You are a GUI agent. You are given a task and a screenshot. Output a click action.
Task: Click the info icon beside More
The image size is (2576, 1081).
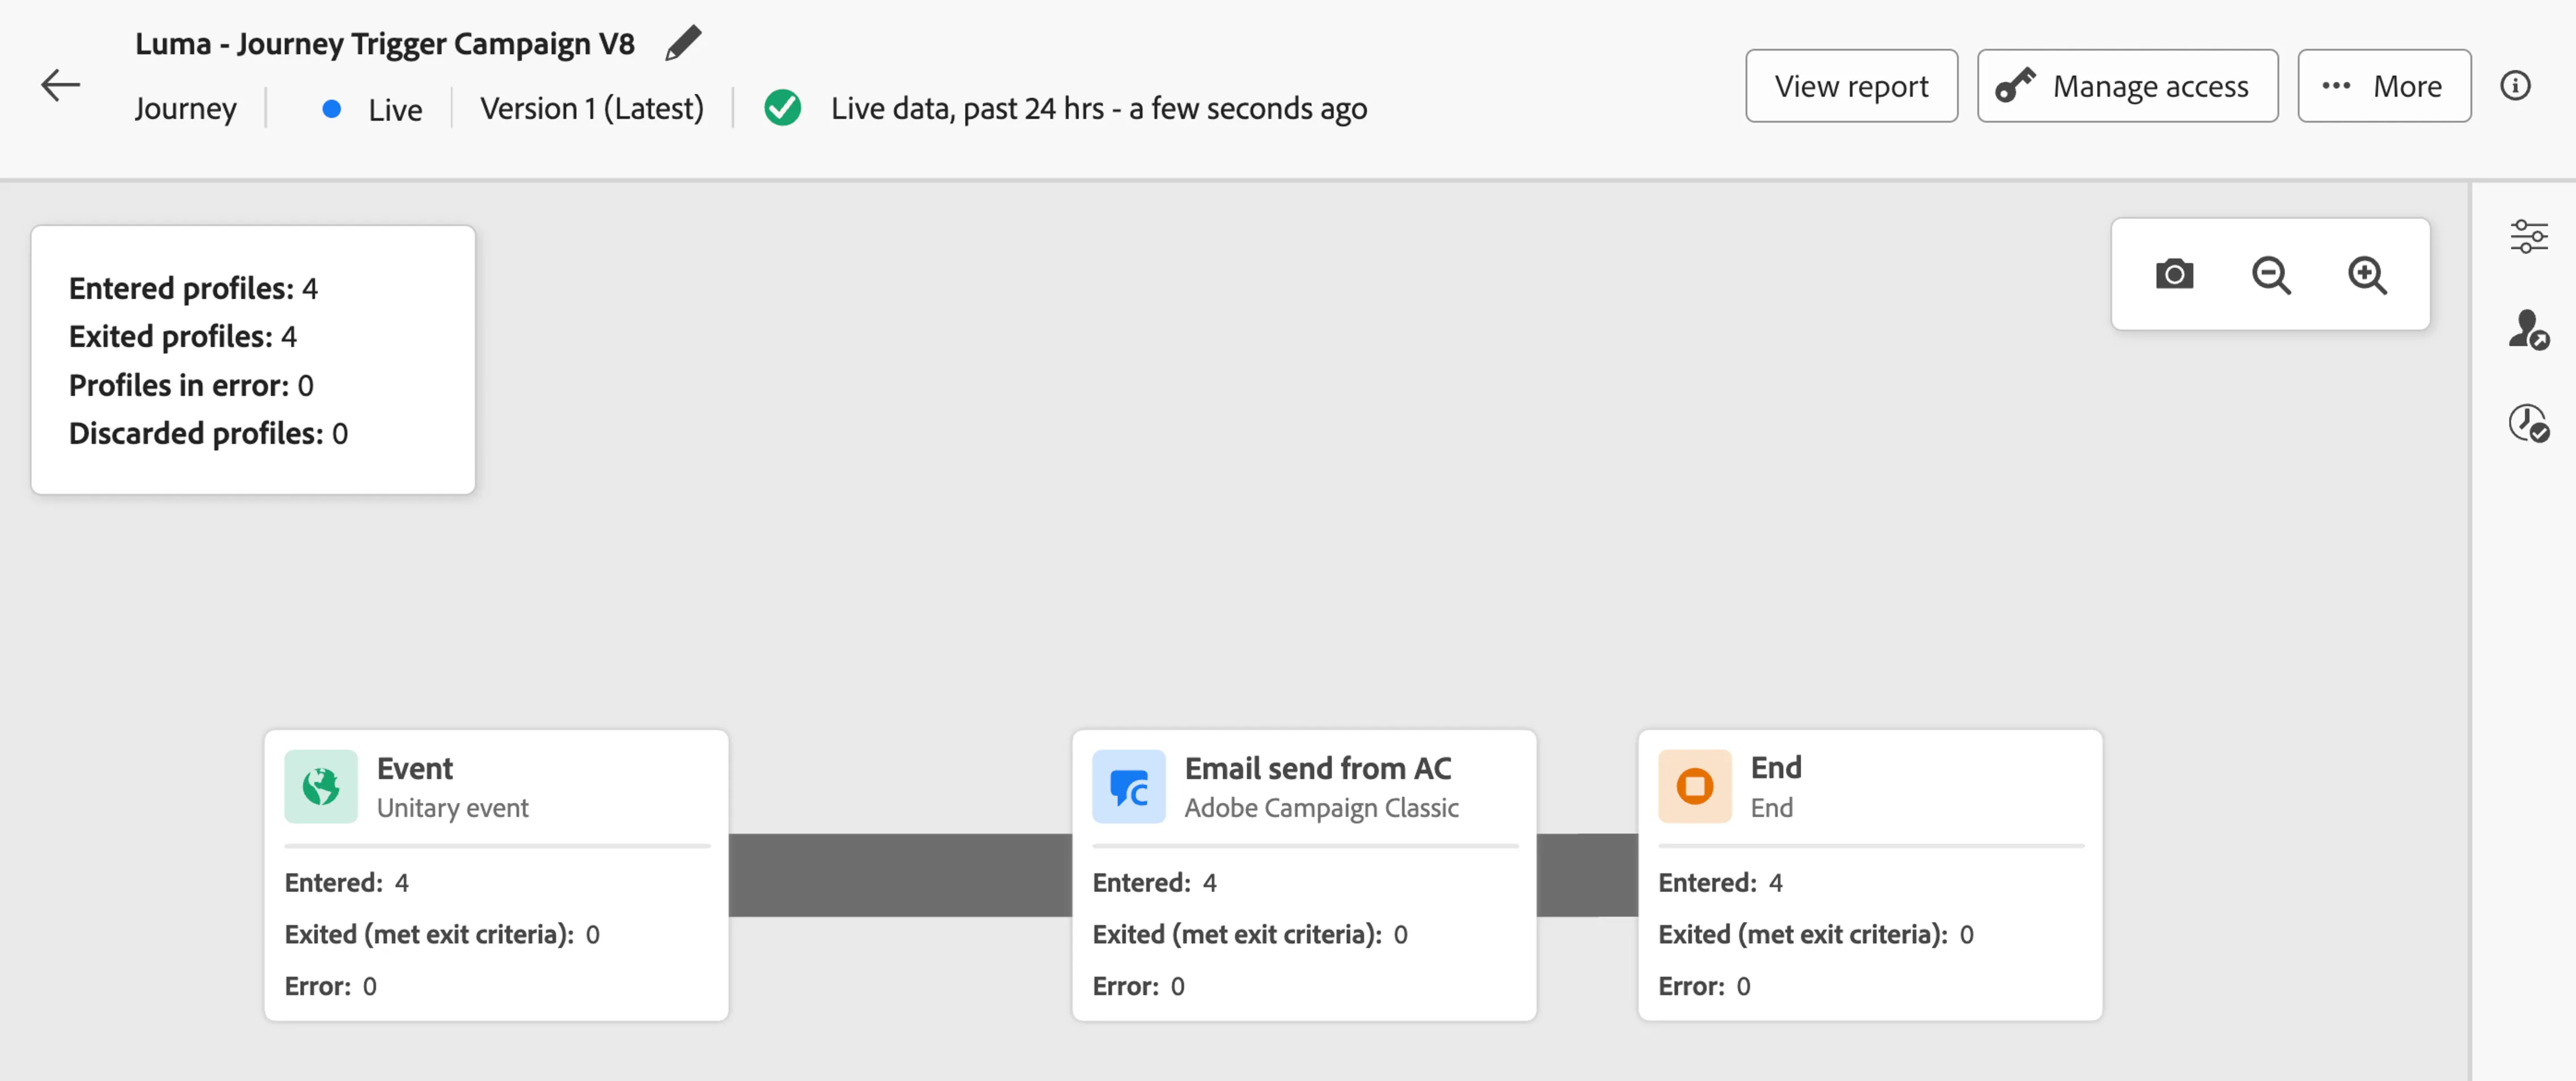point(2515,86)
